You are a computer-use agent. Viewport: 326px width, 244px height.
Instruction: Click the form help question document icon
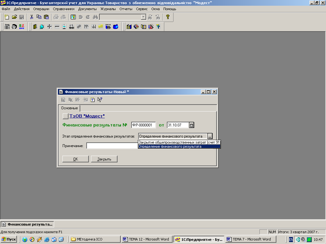(93, 100)
